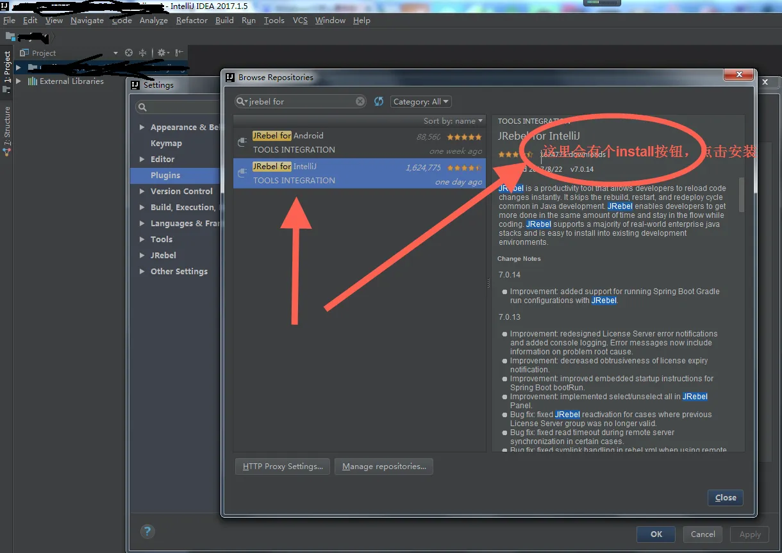The width and height of the screenshot is (782, 553).
Task: Click Cancel in the Settings dialog
Action: [703, 534]
